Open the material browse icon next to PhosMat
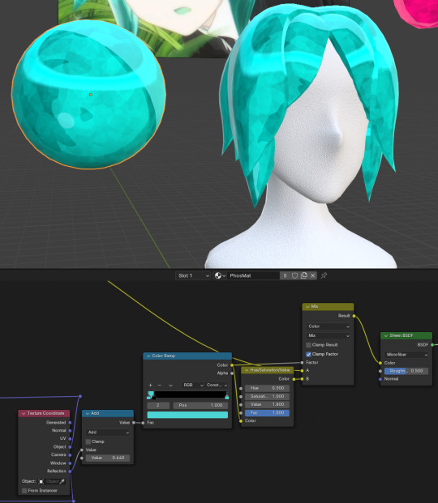Viewport: 438px width, 503px height. (220, 275)
